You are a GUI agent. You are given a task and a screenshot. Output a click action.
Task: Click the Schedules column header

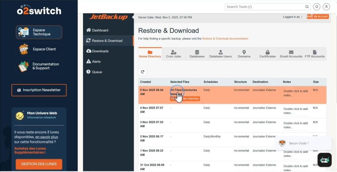211,82
